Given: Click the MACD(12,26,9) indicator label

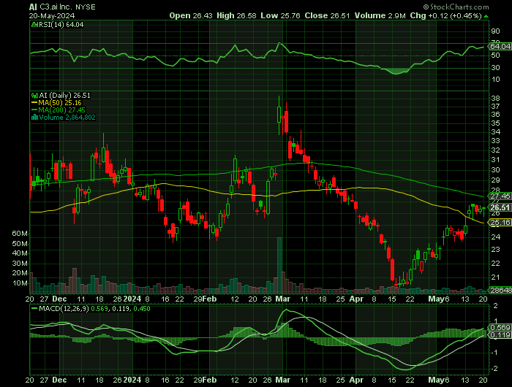Looking at the screenshot, I should point(64,308).
